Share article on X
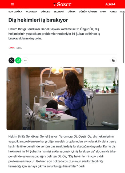Viewport: 125px width, 173px height. [11, 60]
